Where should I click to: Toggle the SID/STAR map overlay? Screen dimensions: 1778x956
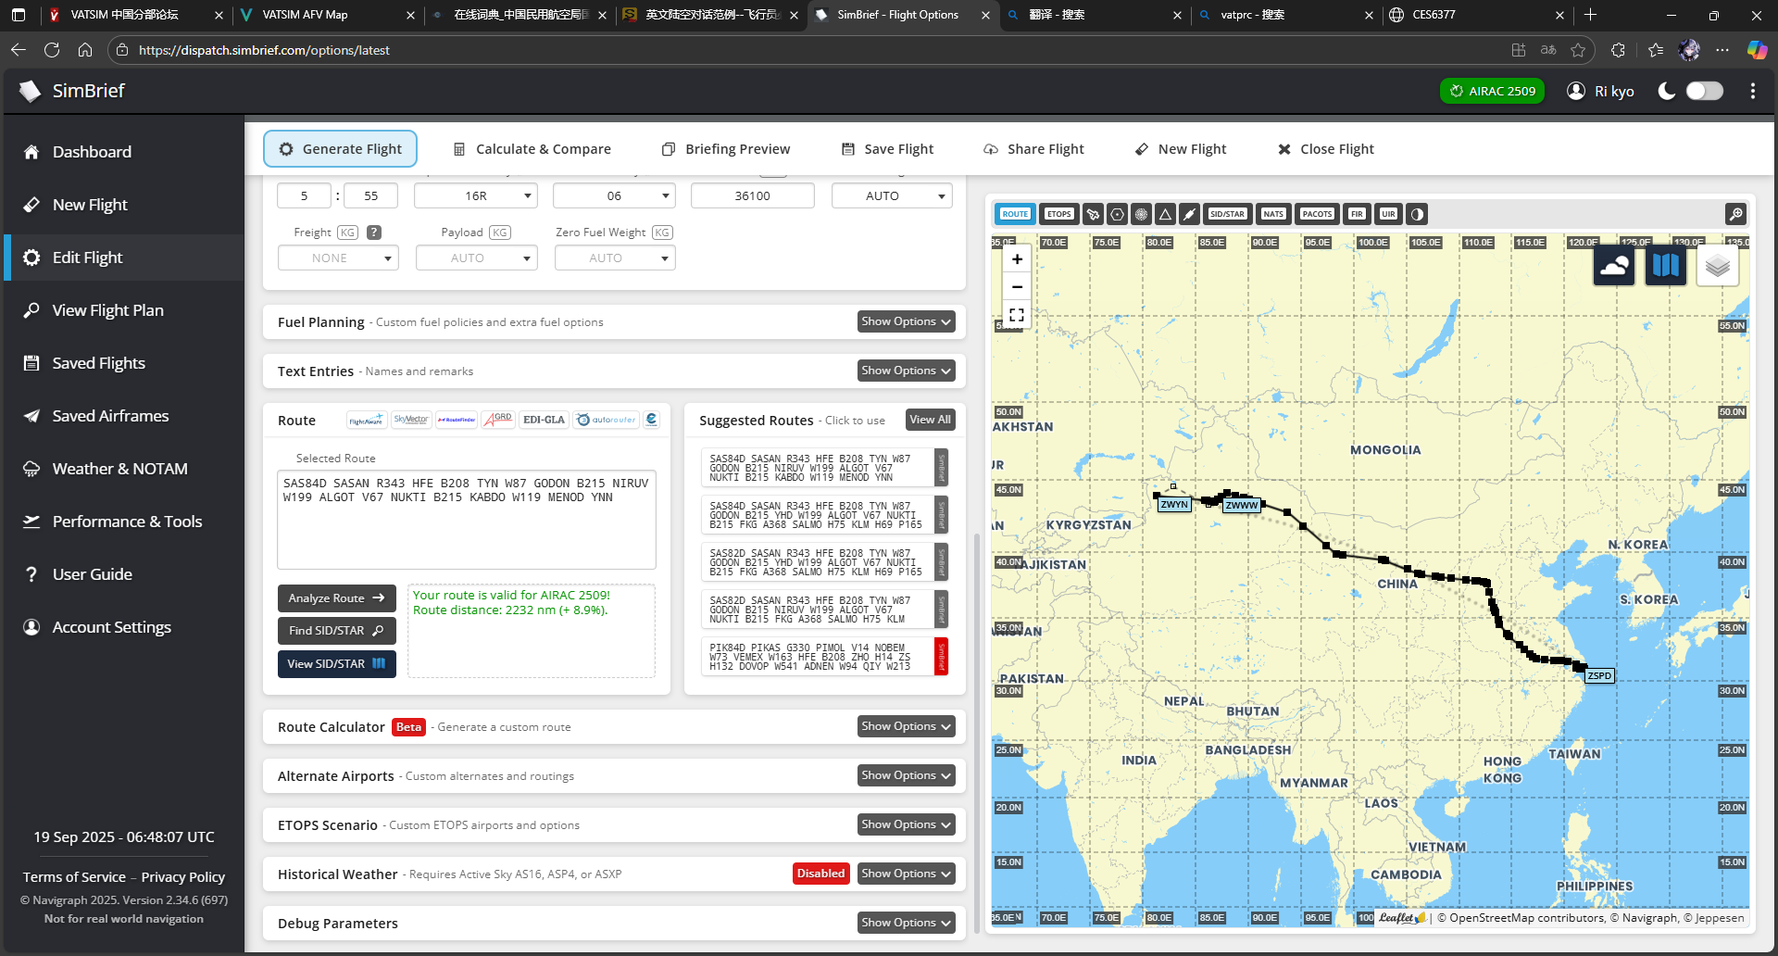[x=1227, y=214]
